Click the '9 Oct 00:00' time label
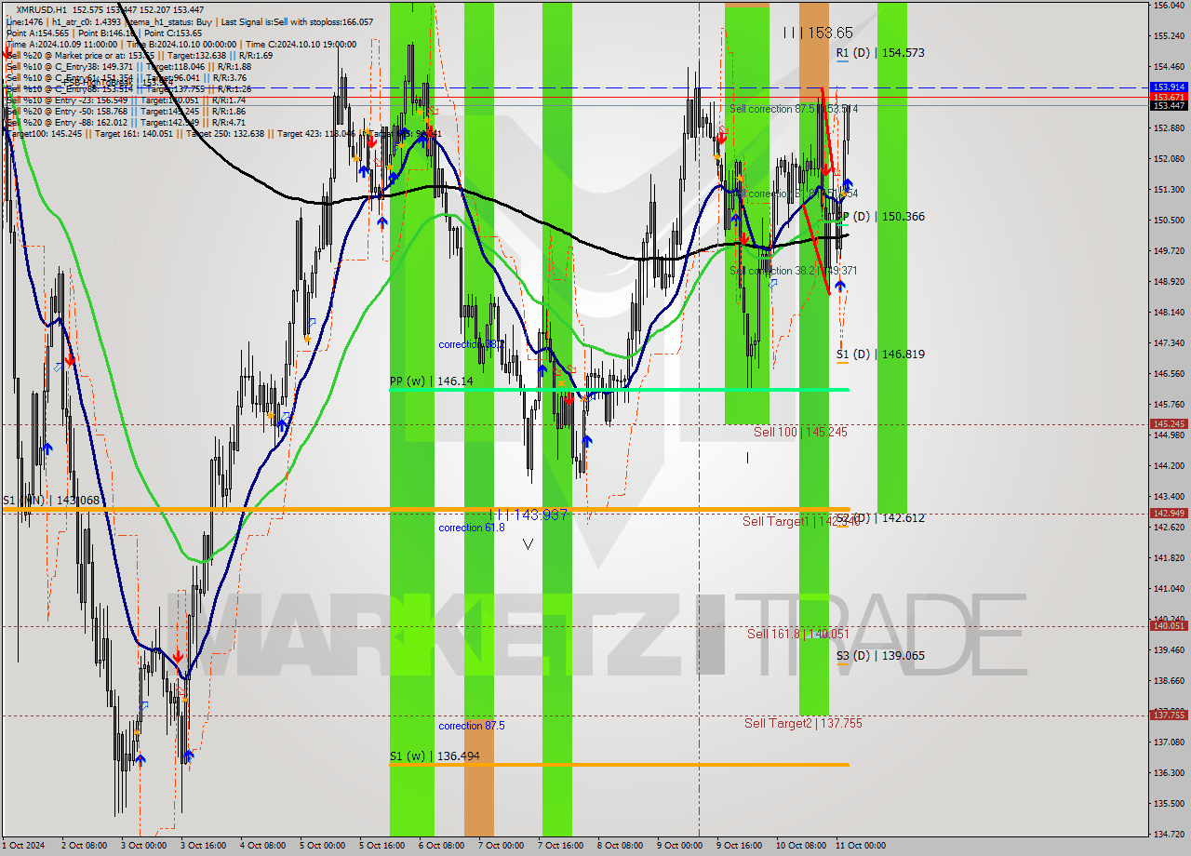1191x856 pixels. click(679, 846)
